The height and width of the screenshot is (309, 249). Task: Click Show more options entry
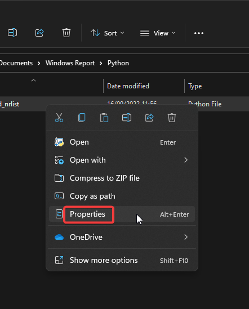point(122,261)
